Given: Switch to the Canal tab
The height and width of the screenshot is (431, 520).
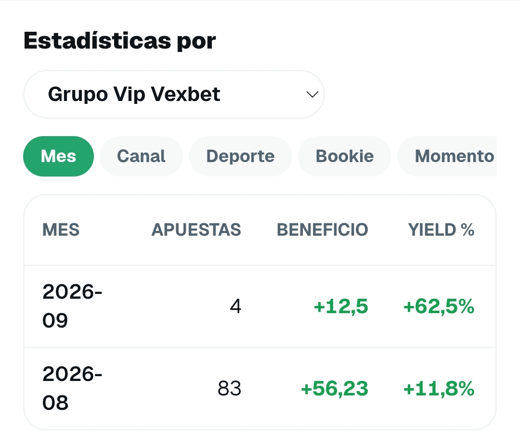Looking at the screenshot, I should point(141,156).
